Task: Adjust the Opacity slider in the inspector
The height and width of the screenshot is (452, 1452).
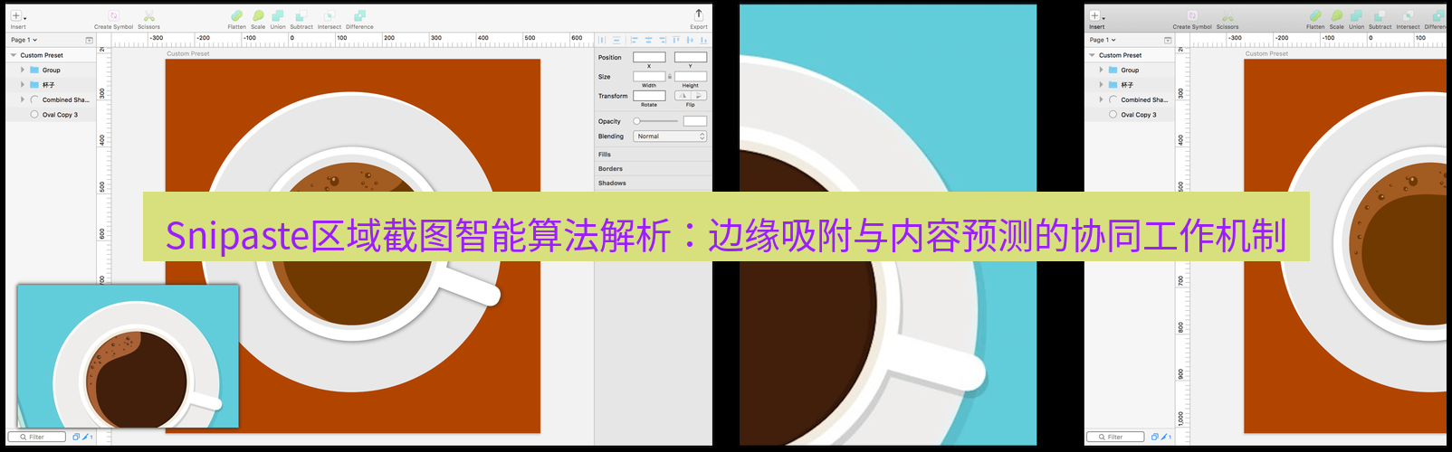Action: pos(655,121)
